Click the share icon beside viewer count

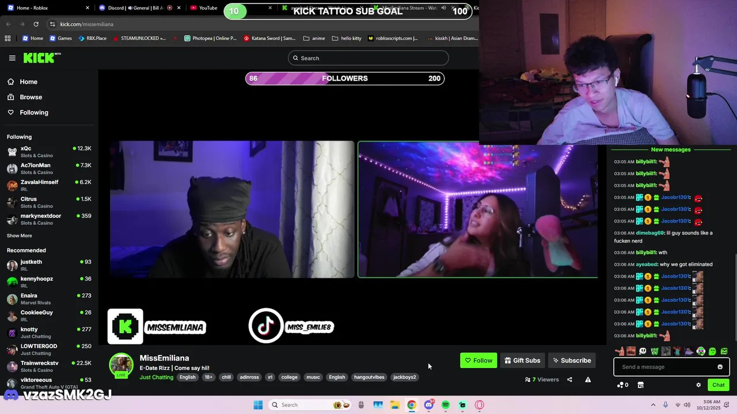(x=569, y=379)
